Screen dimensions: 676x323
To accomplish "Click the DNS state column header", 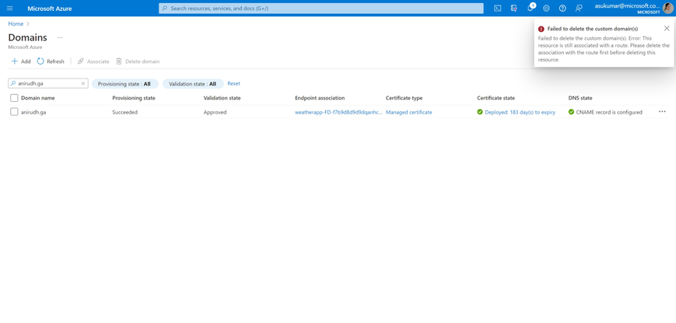I will [580, 98].
